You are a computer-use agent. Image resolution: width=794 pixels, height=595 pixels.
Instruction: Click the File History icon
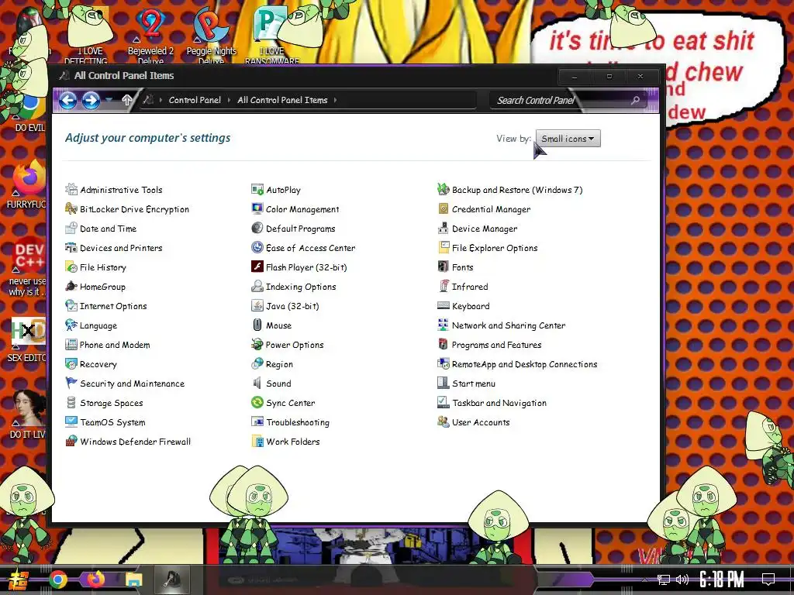click(x=71, y=267)
